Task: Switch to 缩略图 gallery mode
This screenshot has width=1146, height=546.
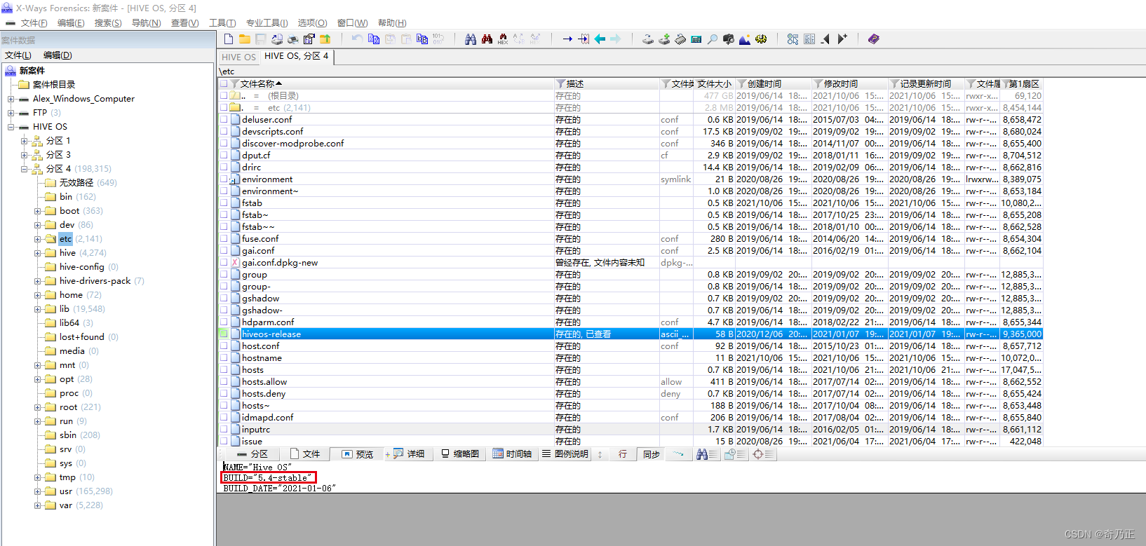Action: coord(460,454)
